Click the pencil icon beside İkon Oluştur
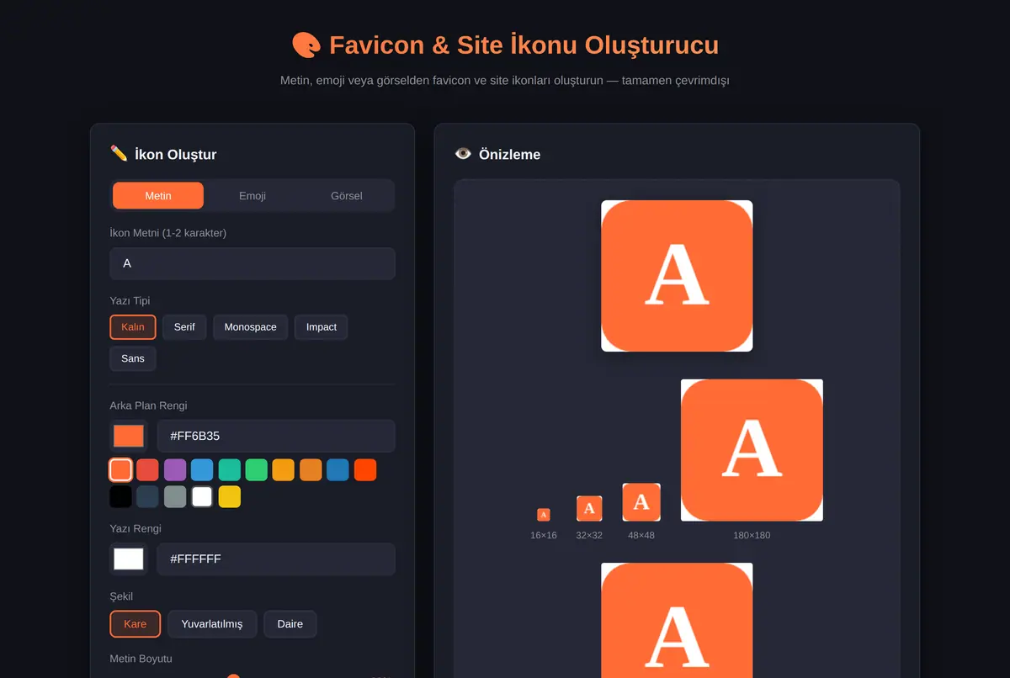 [x=119, y=153]
